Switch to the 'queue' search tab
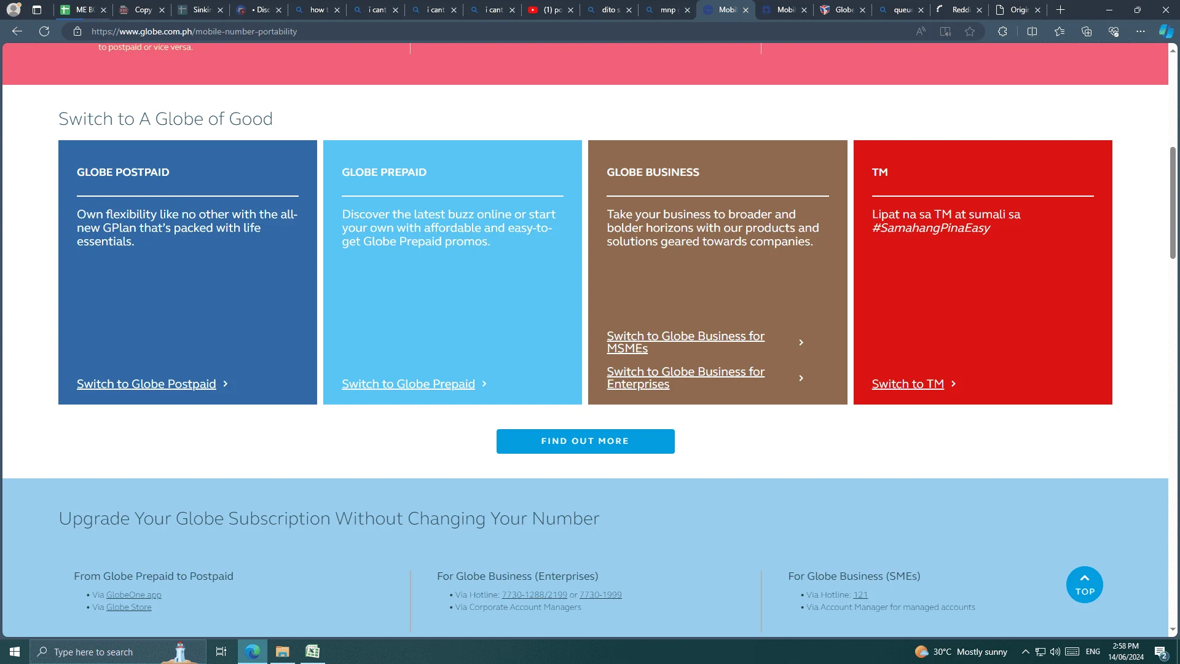Image resolution: width=1180 pixels, height=664 pixels. pyautogui.click(x=900, y=10)
